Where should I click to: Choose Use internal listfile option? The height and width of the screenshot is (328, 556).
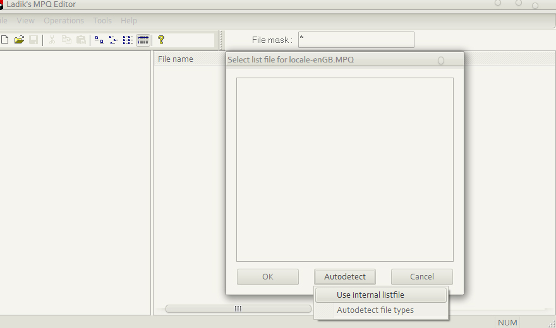pos(381,295)
